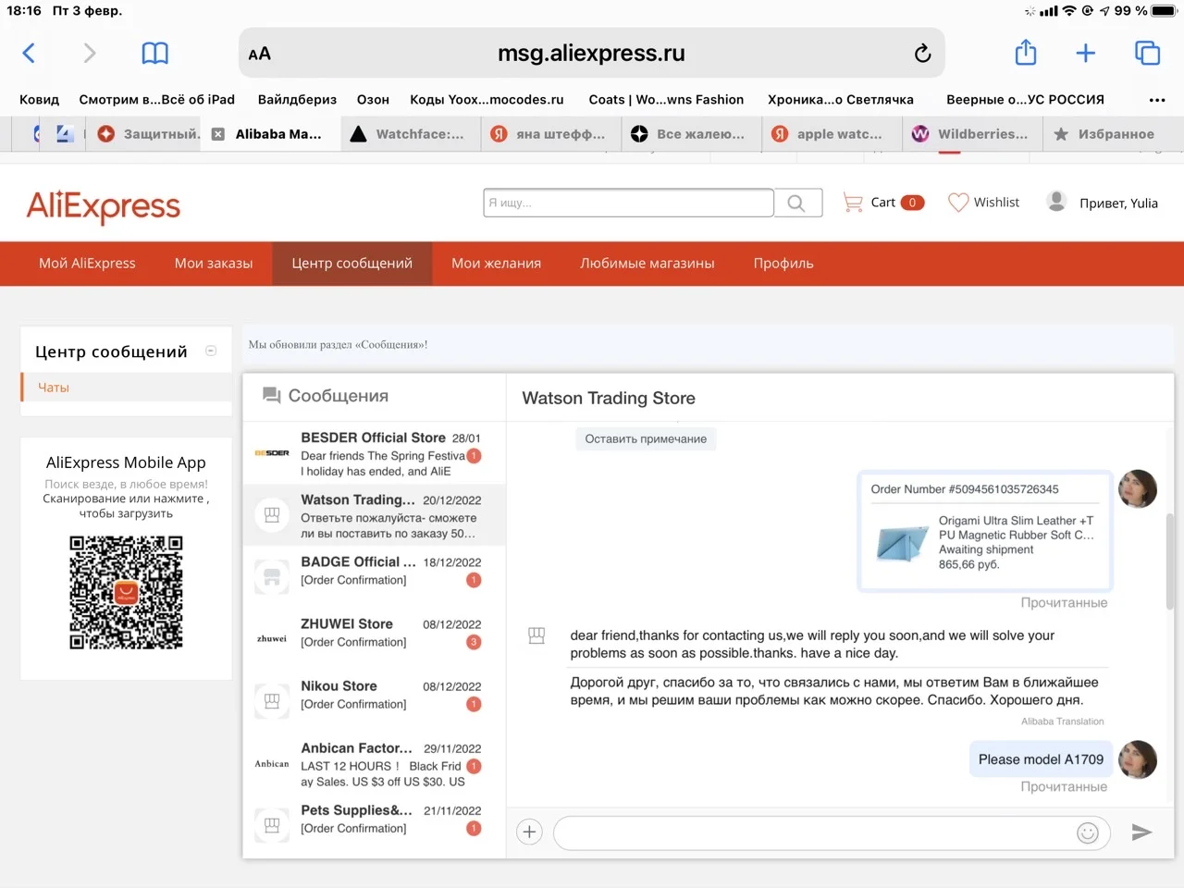The height and width of the screenshot is (888, 1184).
Task: Open BESDER Official Store conversation
Action: tap(375, 453)
